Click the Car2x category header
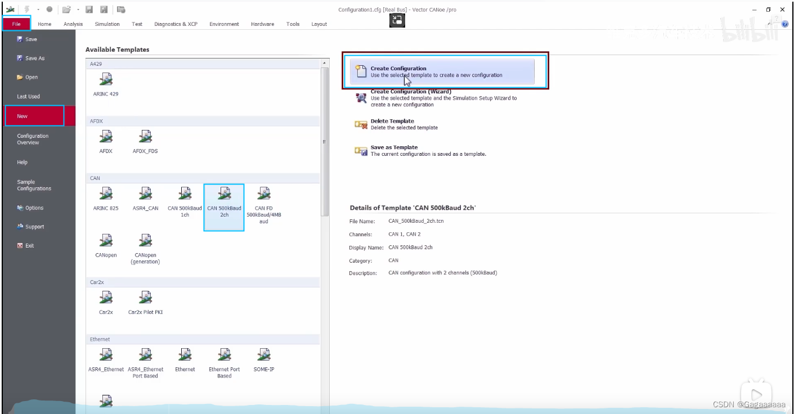This screenshot has height=414, width=794. point(203,282)
